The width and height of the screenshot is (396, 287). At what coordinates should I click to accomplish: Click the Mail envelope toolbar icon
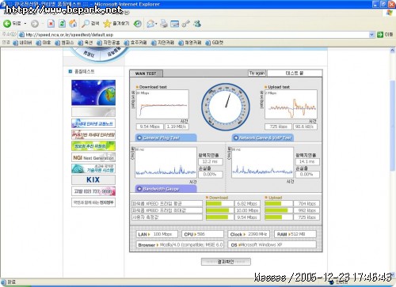point(150,24)
